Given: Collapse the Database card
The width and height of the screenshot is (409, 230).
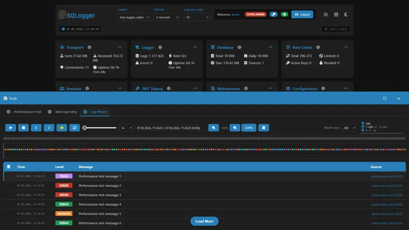Looking at the screenshot, I should [x=271, y=47].
